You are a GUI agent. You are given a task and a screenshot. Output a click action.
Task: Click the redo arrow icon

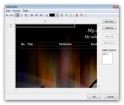coord(11,15)
